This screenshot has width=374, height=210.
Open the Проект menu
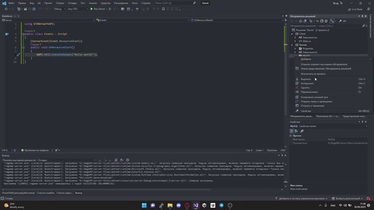click(x=48, y=3)
